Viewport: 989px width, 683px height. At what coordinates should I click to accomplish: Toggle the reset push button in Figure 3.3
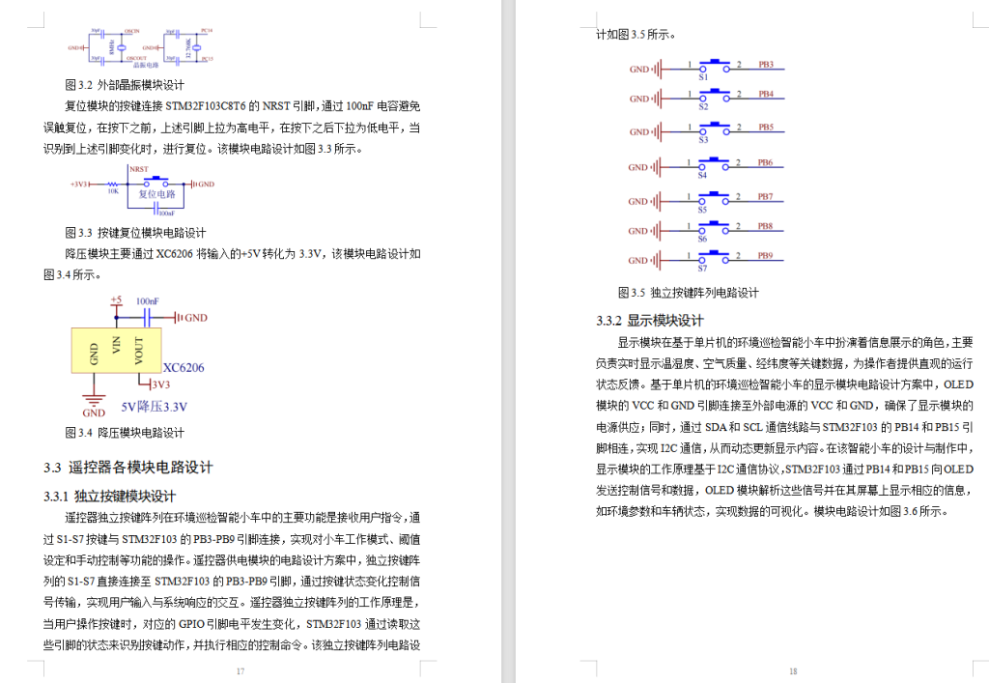(x=155, y=180)
